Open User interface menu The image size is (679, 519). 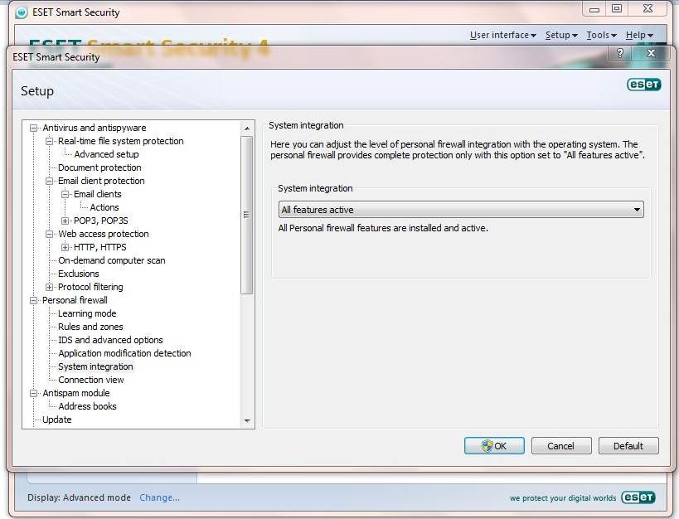502,35
